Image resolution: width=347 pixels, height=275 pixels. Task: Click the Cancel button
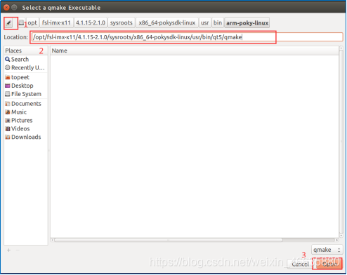[x=300, y=264]
